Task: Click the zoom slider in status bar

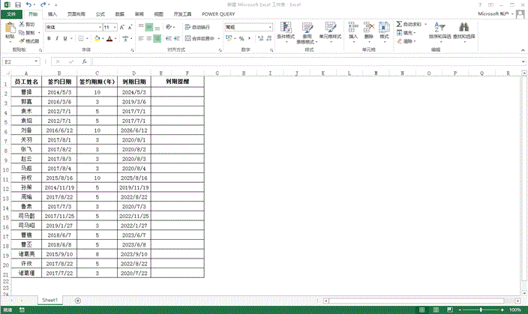Action: tap(480, 310)
